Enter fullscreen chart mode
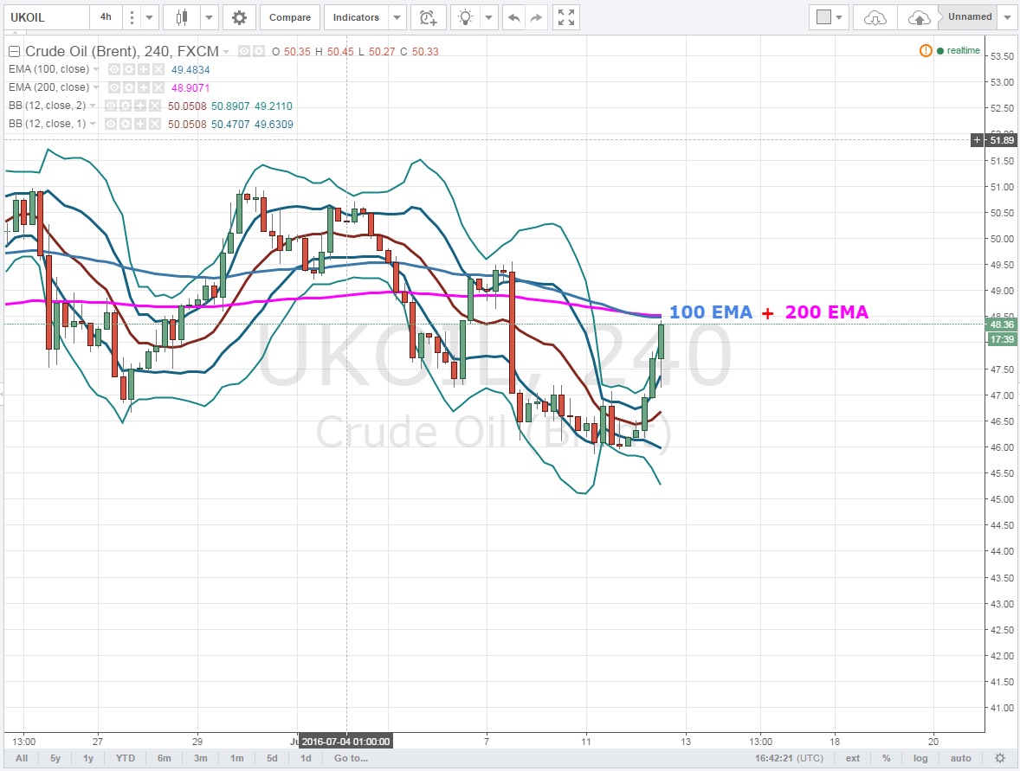The image size is (1020, 771). pos(565,17)
